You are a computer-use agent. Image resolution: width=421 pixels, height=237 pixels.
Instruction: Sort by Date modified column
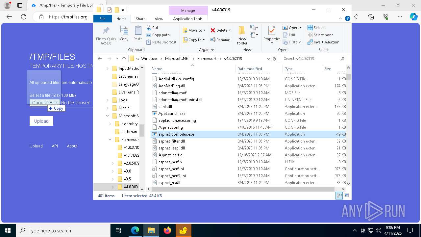tap(259, 69)
